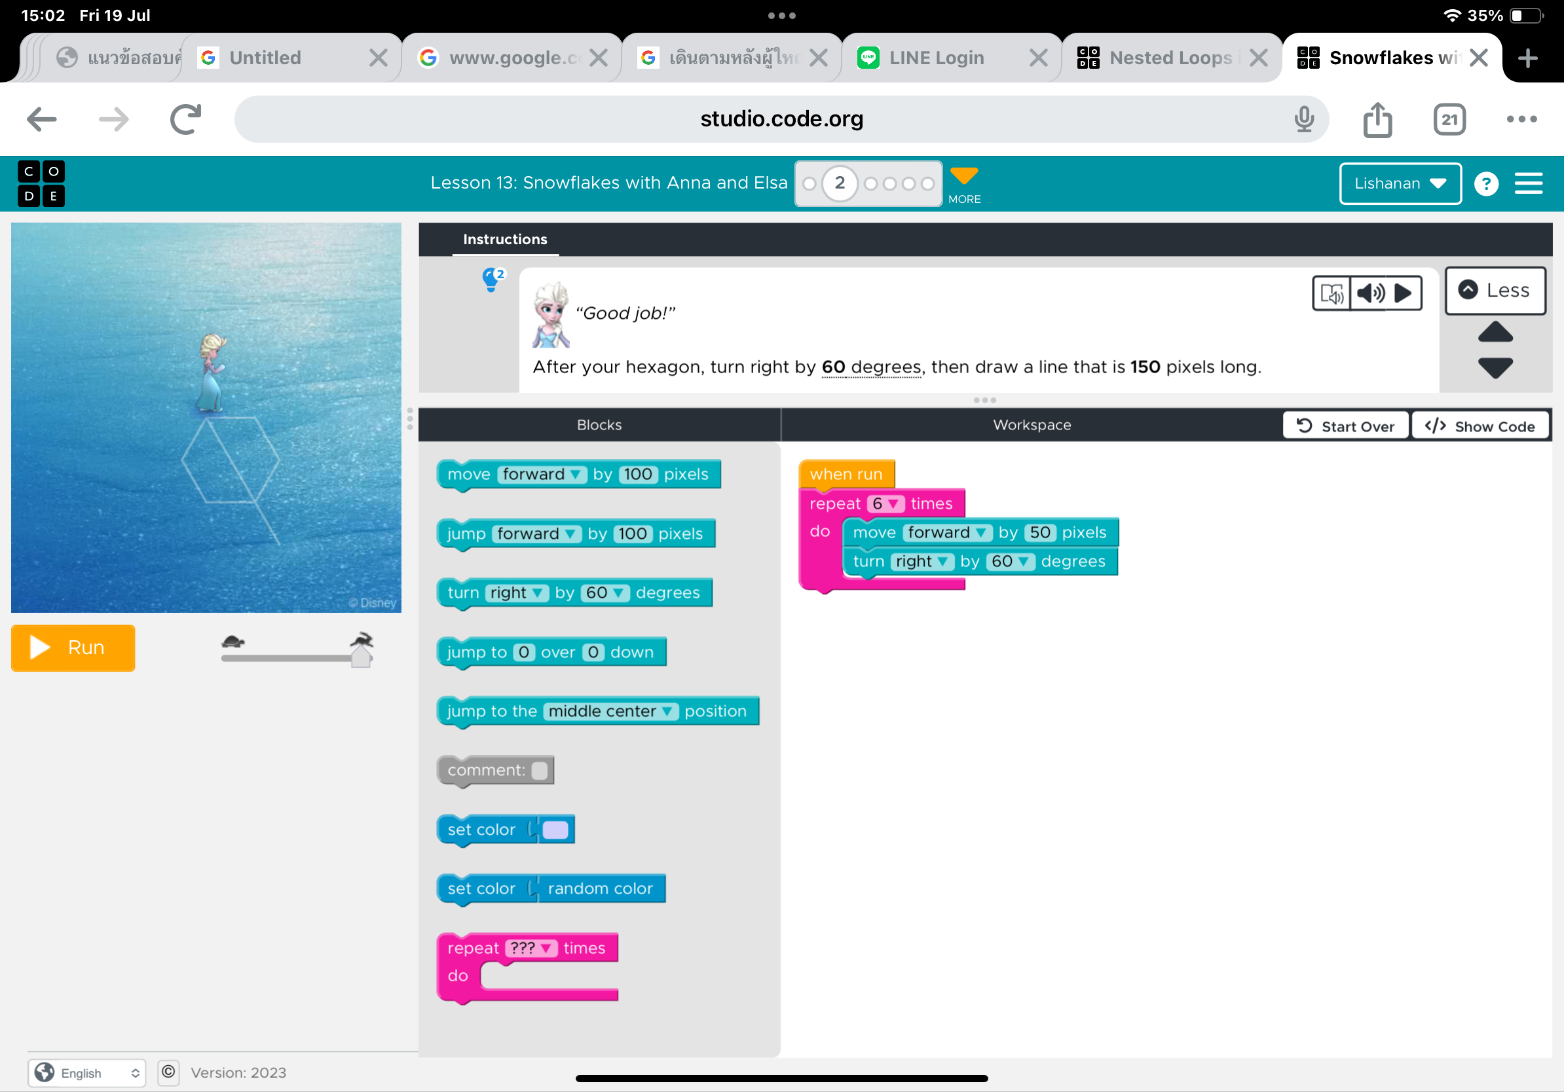Click the speaker volume icon in instructions

click(1370, 293)
